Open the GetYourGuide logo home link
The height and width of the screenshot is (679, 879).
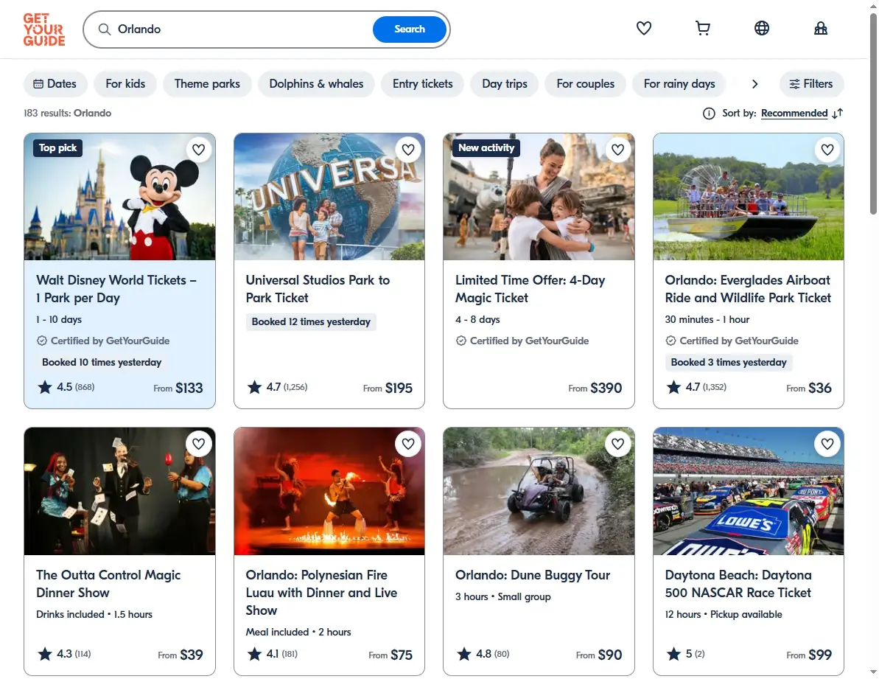44,29
